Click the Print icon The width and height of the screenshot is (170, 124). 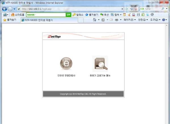click(116, 20)
